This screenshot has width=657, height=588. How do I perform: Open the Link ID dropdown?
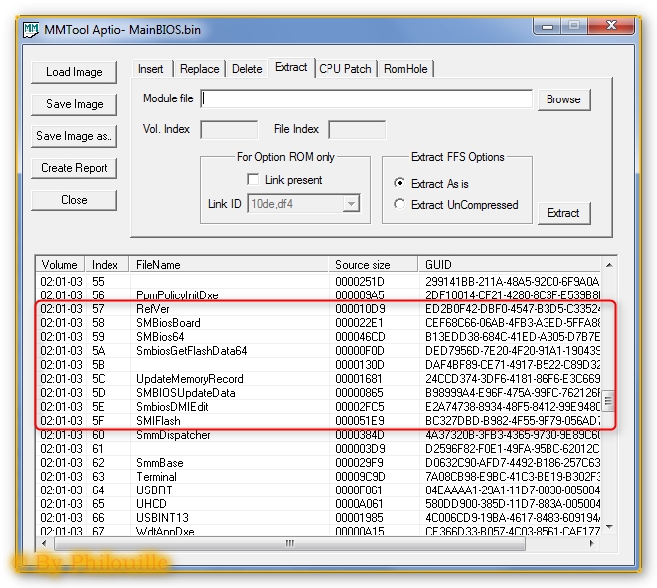pyautogui.click(x=350, y=204)
